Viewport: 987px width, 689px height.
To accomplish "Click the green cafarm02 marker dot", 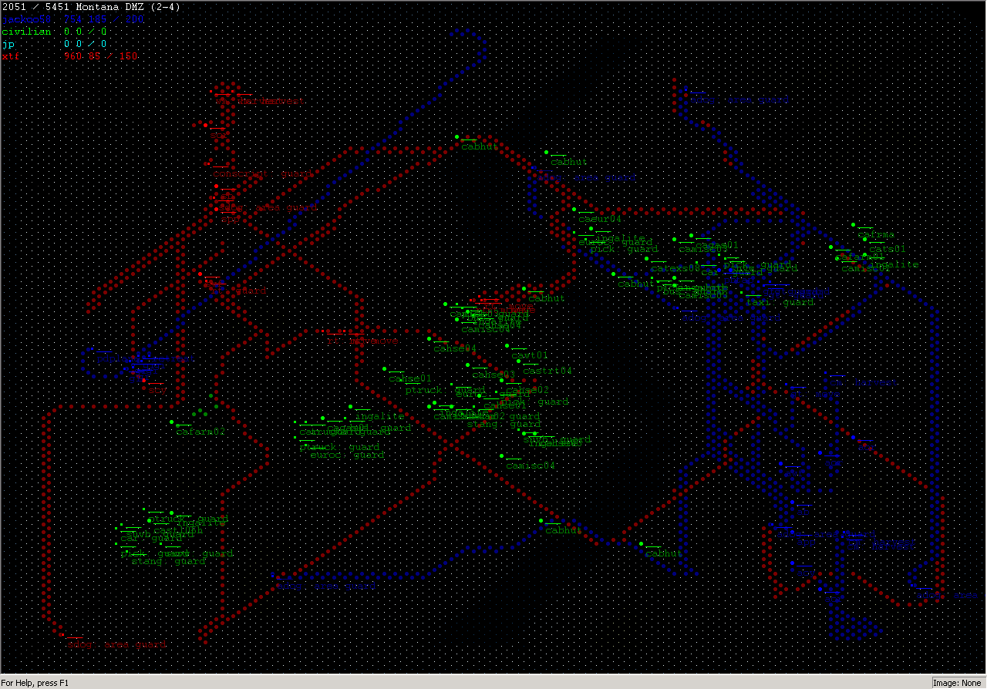I will coord(172,422).
